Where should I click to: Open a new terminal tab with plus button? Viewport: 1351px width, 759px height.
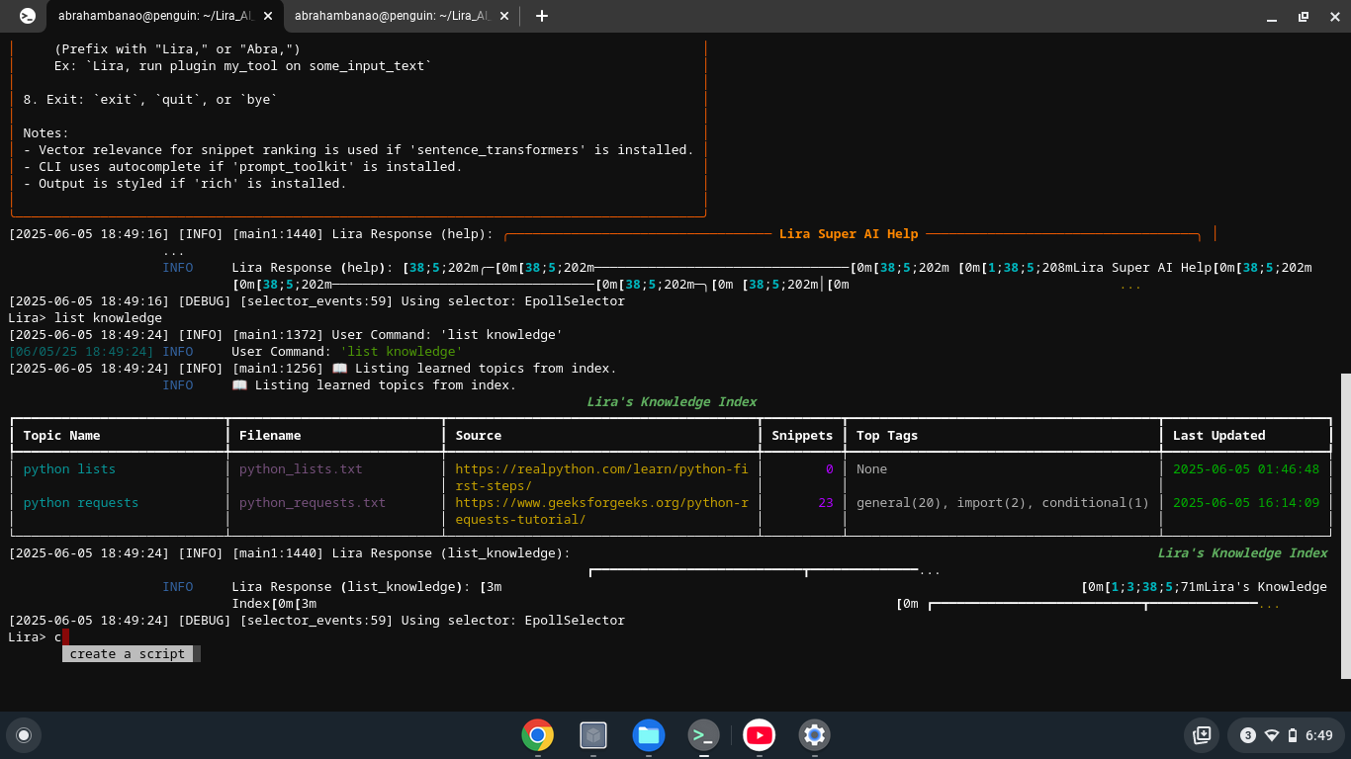(x=540, y=16)
